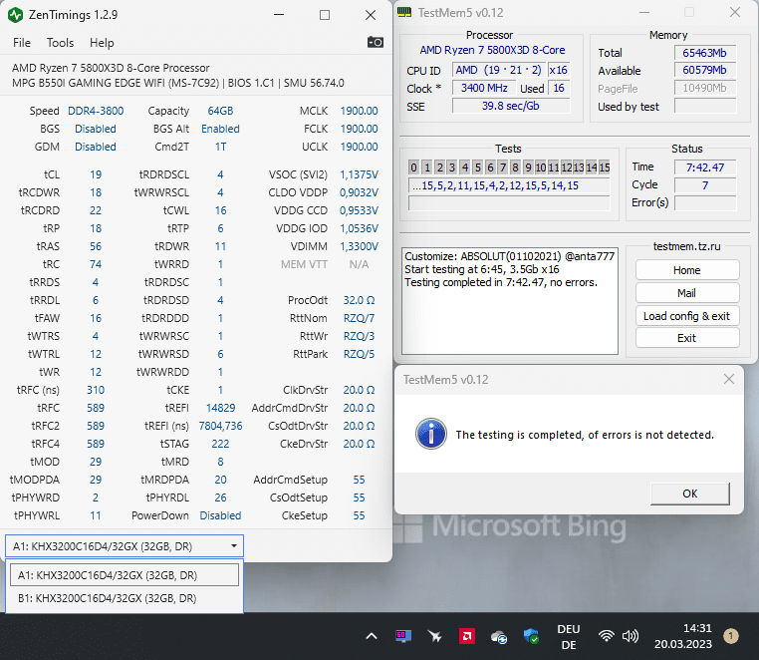Click the tCL value 19
This screenshot has height=660, width=759.
[x=96, y=174]
